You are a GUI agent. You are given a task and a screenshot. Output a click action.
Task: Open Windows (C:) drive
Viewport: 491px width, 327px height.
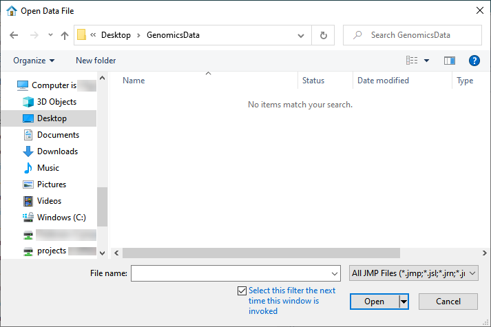tap(61, 218)
